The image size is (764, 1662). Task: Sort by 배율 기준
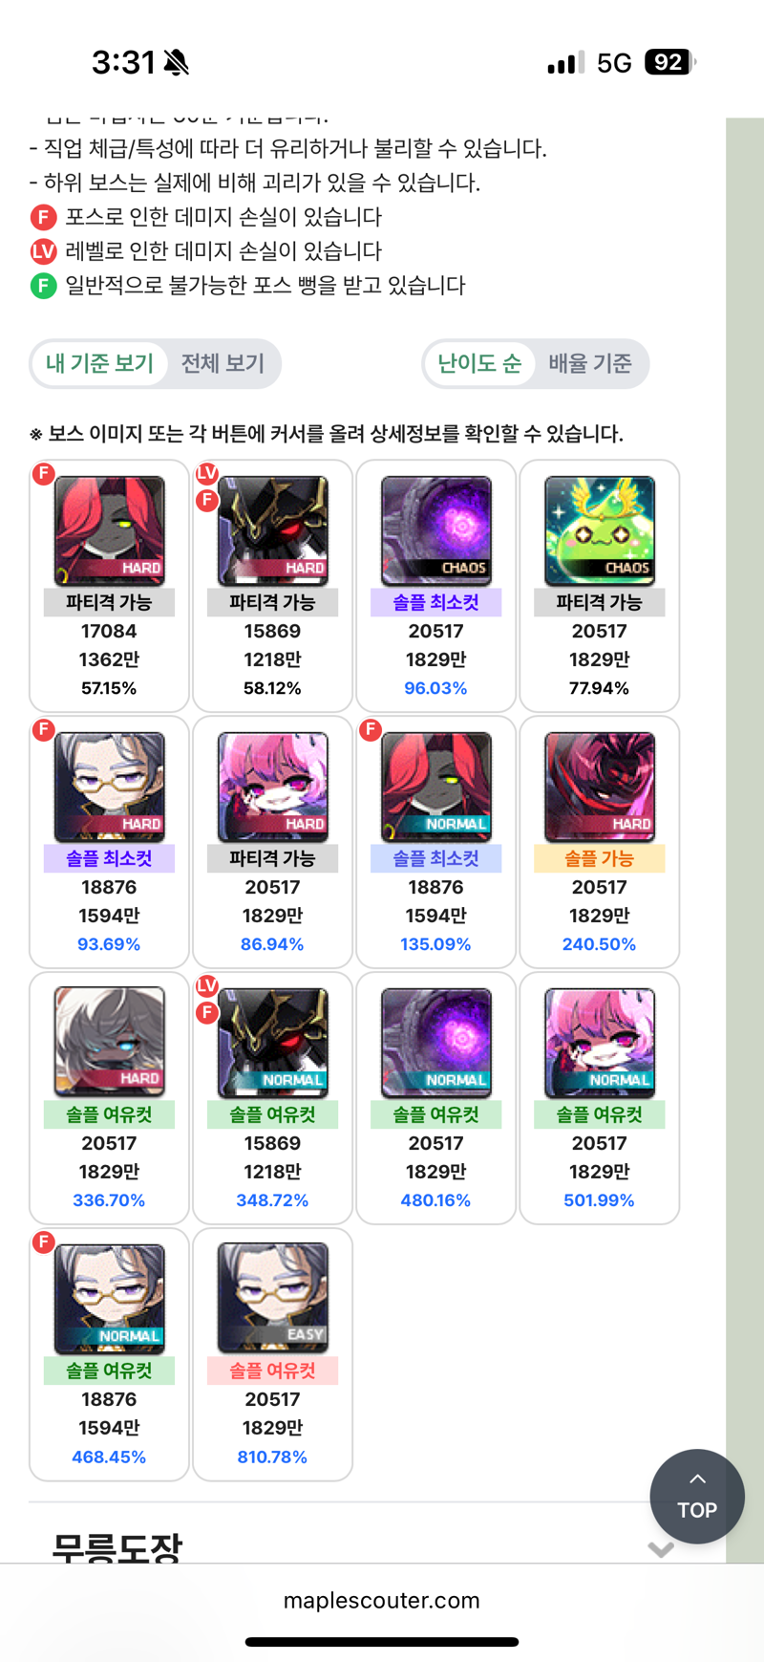(590, 363)
